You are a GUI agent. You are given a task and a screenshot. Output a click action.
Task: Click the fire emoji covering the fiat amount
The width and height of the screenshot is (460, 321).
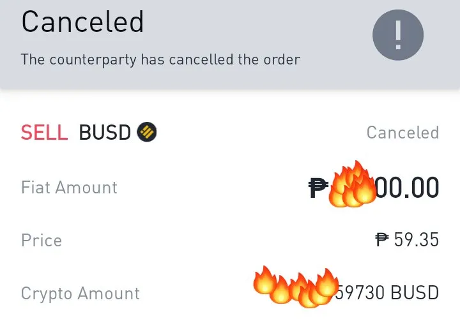click(x=352, y=184)
